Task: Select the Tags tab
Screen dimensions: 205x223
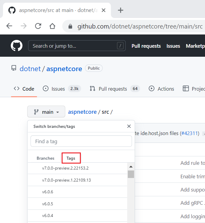Action: point(71,158)
